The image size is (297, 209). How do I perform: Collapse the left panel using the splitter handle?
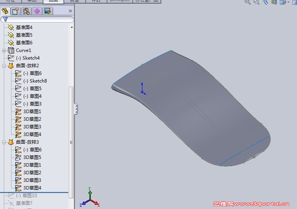point(76,109)
